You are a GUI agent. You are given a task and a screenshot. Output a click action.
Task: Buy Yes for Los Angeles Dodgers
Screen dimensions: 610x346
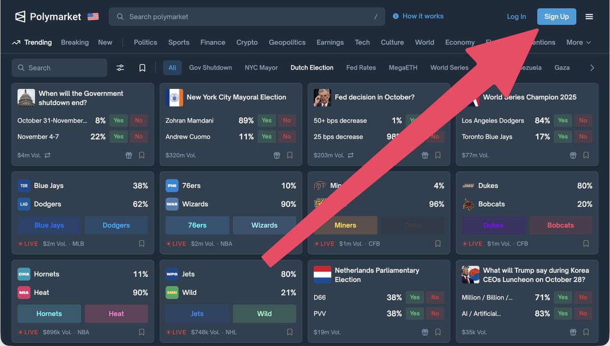click(563, 120)
